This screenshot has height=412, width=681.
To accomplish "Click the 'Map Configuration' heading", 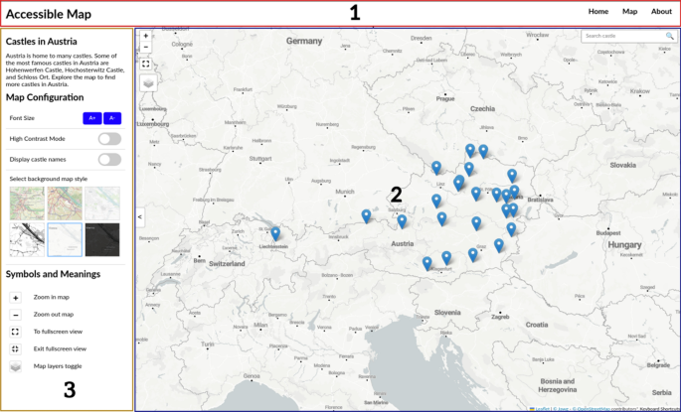I will (45, 97).
